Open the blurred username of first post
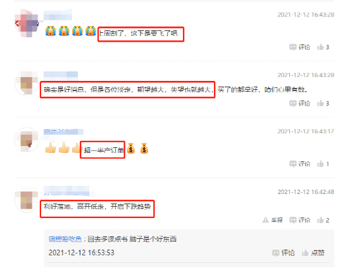 pos(58,15)
